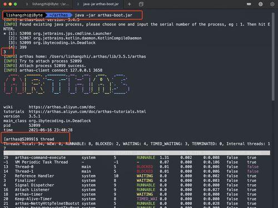Open the arthas-tutorials.html tutorials link
Viewport: 278px width, 208px height.
[87, 112]
